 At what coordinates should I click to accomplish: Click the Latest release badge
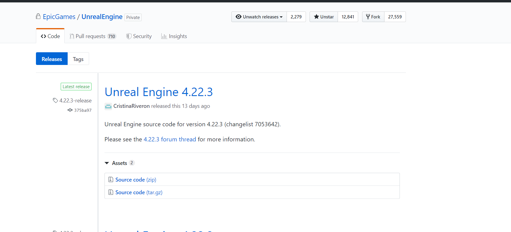(x=76, y=87)
